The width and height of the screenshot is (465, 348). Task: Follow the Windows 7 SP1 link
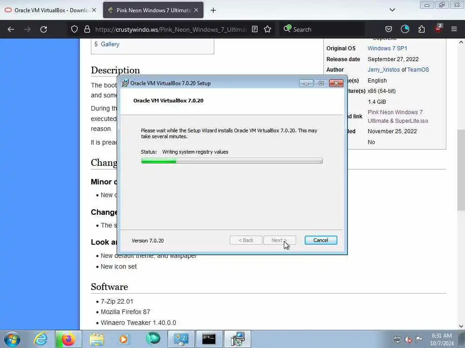(387, 48)
